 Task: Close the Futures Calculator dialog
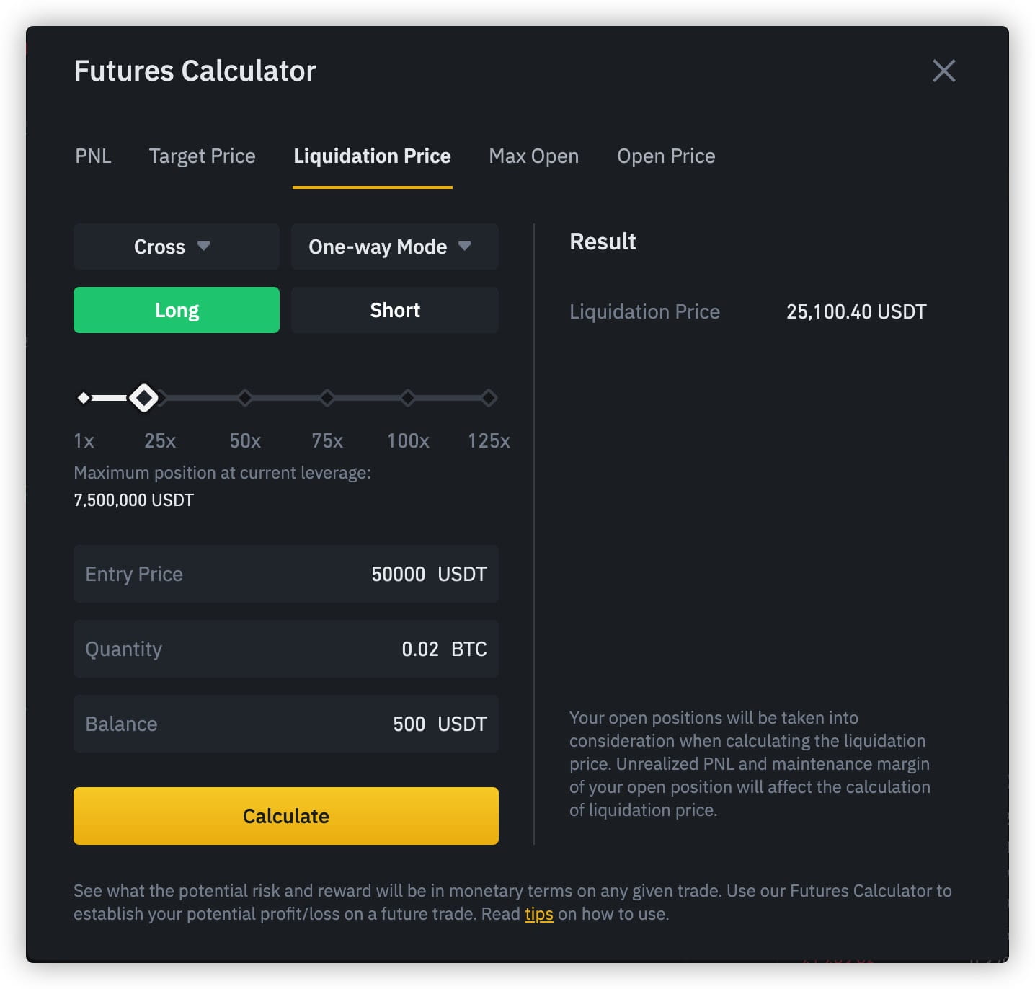point(943,71)
